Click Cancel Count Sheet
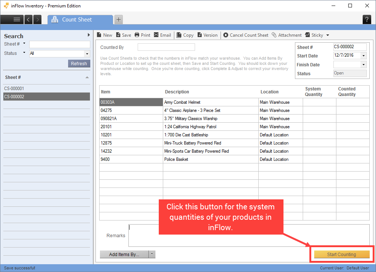Screen dimensions: 376x272 (x=246, y=35)
